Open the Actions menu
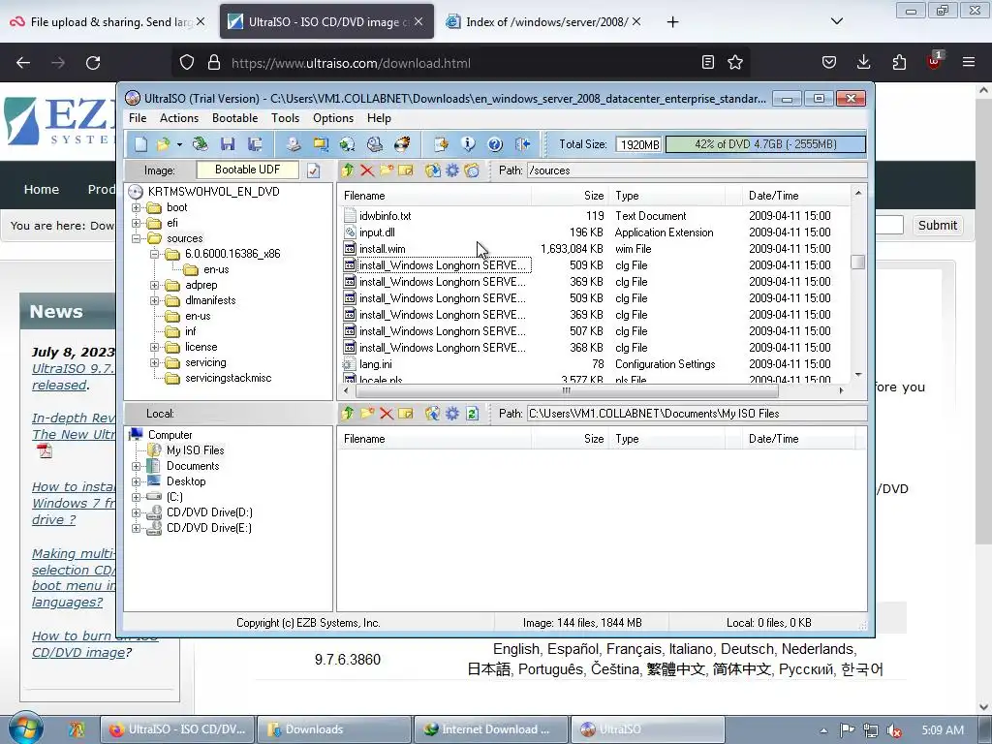Image resolution: width=992 pixels, height=744 pixels. [x=179, y=118]
